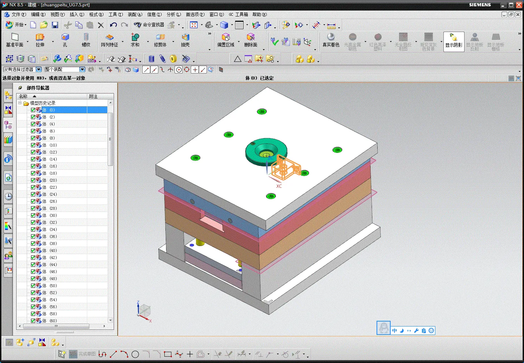This screenshot has height=363, width=524.
Task: Click the Delete X icon in toolbar
Action: click(101, 25)
